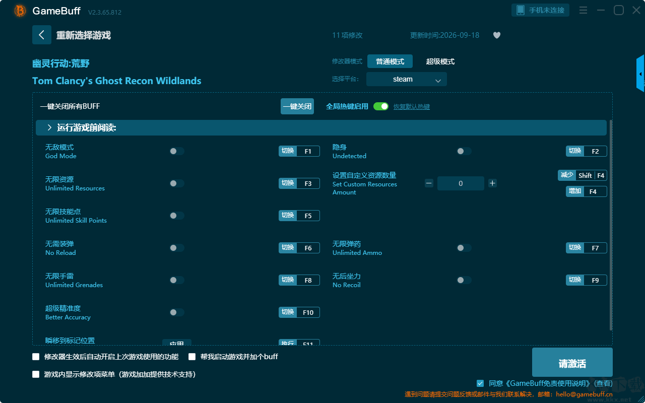
Task: Click the 重新选择游戏 reselect game label
Action: (x=84, y=35)
